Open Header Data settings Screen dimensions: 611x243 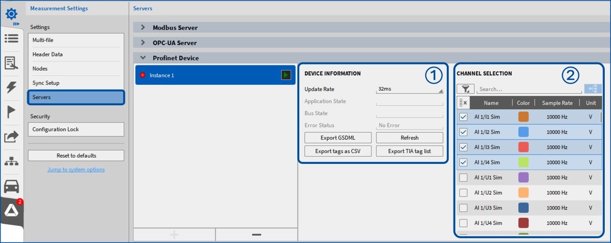point(76,54)
